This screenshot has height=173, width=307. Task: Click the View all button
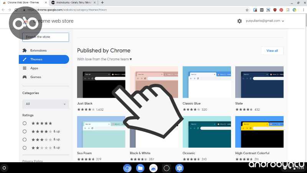272,51
